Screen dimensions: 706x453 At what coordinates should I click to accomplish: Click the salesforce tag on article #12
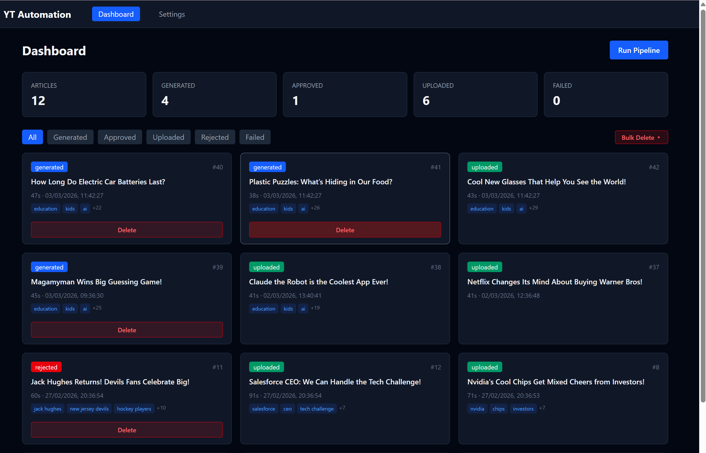[x=263, y=408]
